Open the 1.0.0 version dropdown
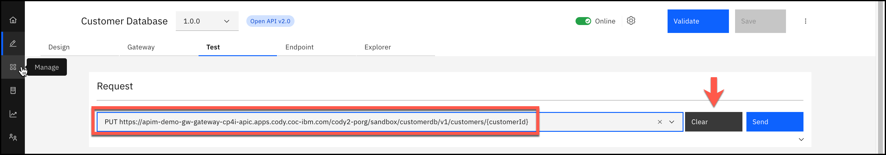The height and width of the screenshot is (155, 886). tap(207, 21)
